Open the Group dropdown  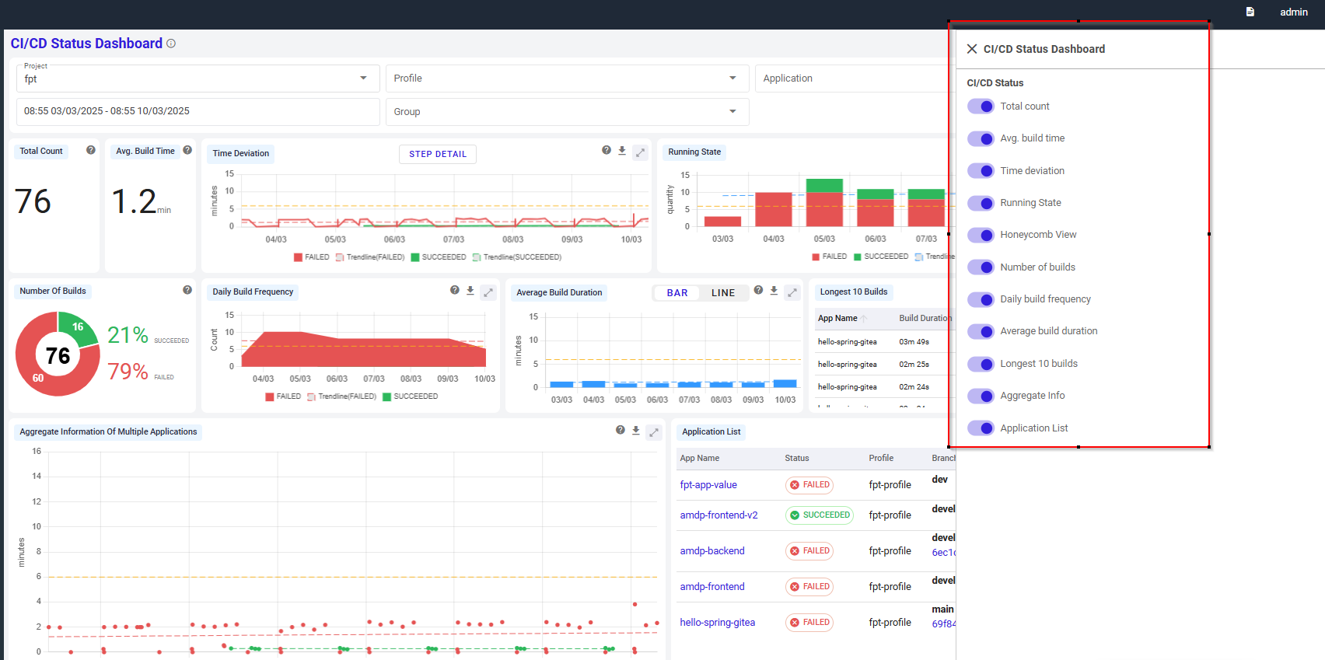pyautogui.click(x=568, y=112)
